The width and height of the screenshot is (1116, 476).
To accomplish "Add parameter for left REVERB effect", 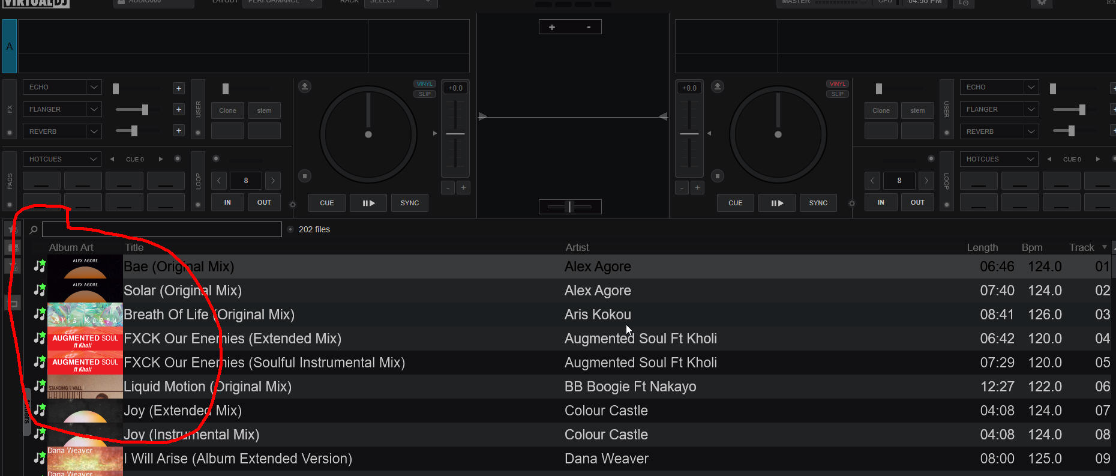I will pos(179,130).
